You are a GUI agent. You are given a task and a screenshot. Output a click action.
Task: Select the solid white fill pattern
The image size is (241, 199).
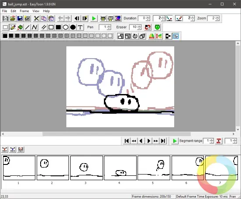[x=110, y=36]
